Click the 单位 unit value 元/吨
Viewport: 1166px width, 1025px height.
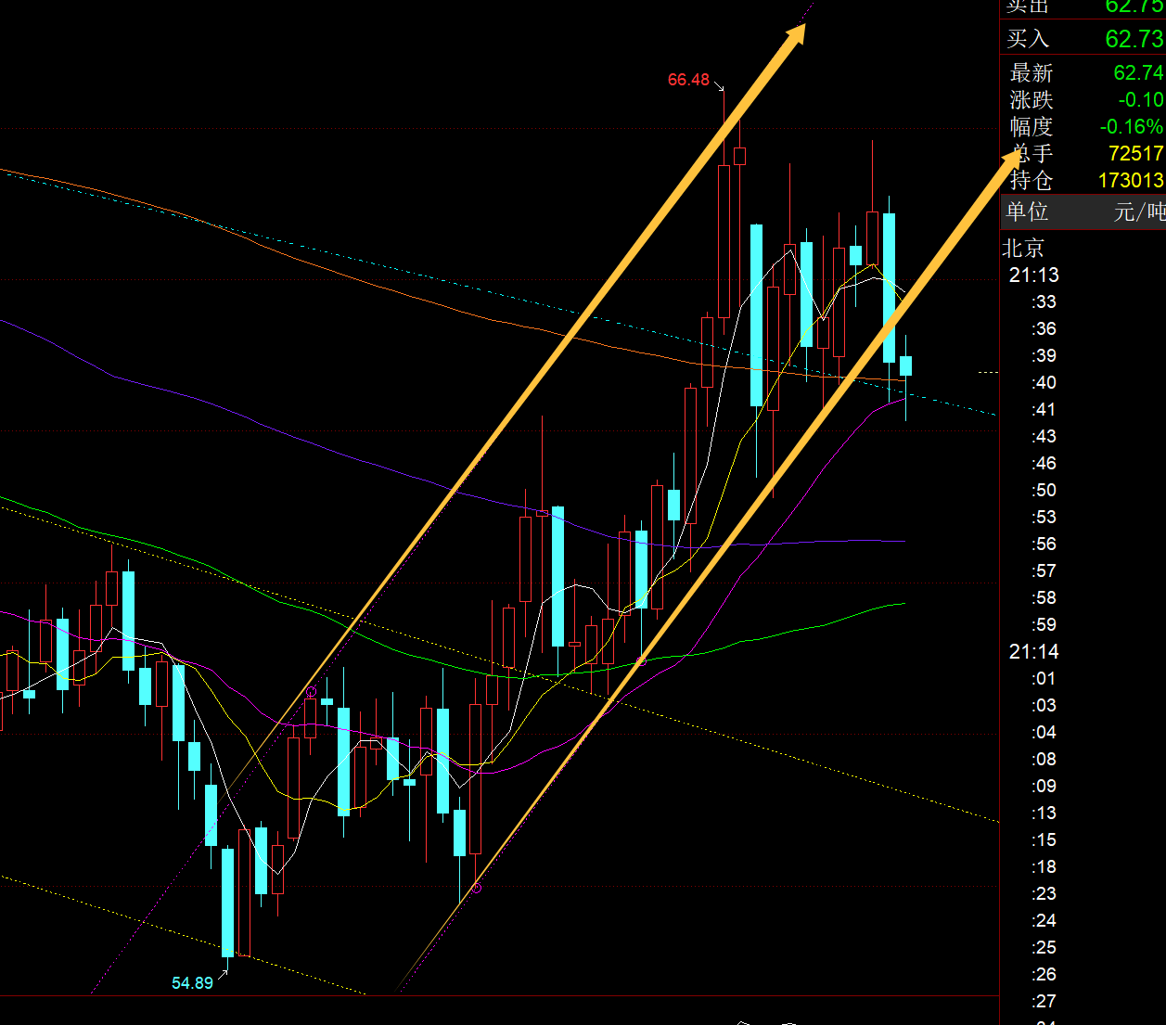point(1139,211)
